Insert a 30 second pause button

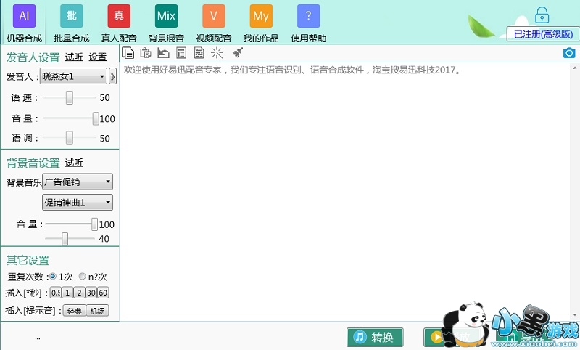(x=91, y=293)
